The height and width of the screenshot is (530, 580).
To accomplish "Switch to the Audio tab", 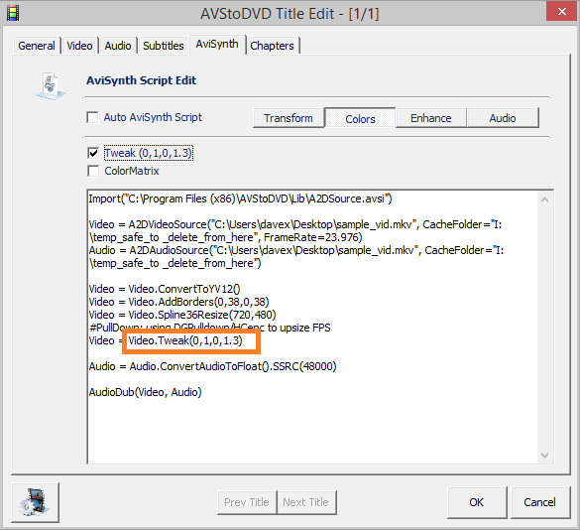I will [x=118, y=46].
